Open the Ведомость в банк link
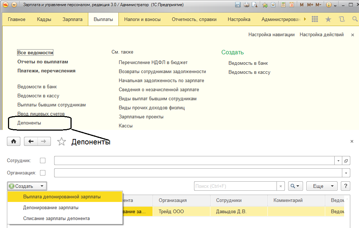The height and width of the screenshot is (228, 359). point(248,63)
